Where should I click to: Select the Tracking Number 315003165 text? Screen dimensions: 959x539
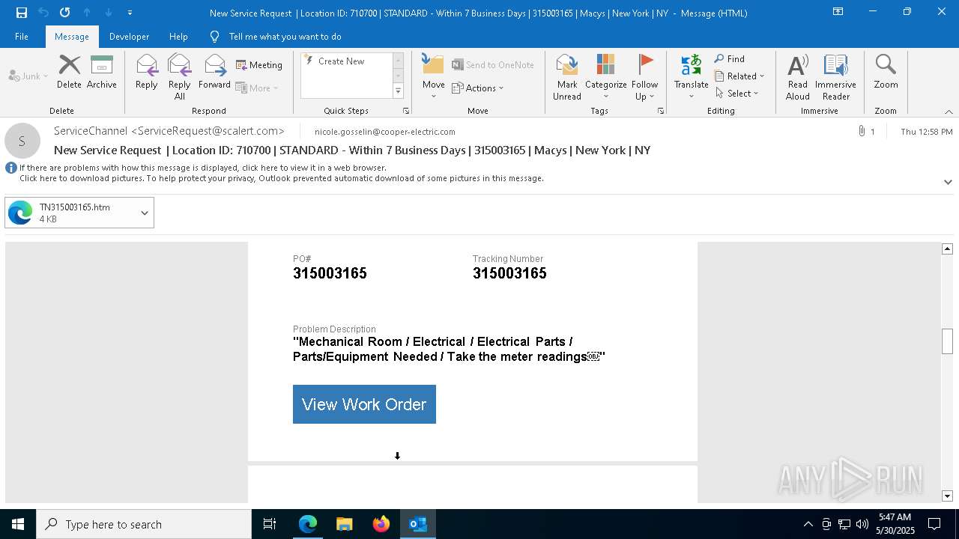coord(509,273)
